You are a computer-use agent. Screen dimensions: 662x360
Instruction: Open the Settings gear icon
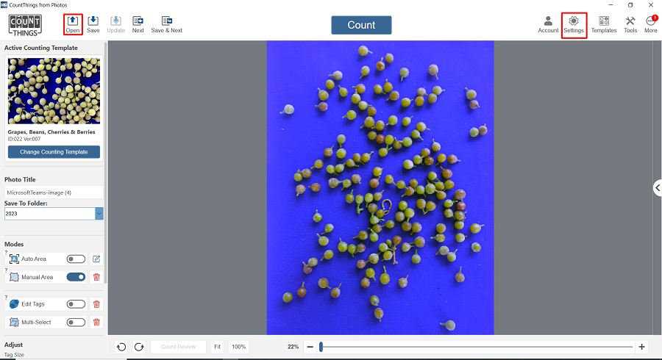[574, 21]
